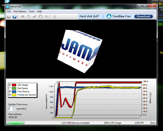This screenshot has height=131, width=163.
Task: Click the 'Hard disk full?' banner text
Action: tap(89, 16)
